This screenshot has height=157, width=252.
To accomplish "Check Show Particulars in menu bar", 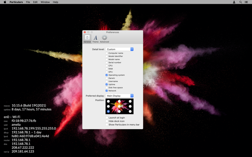I will tap(107, 125).
